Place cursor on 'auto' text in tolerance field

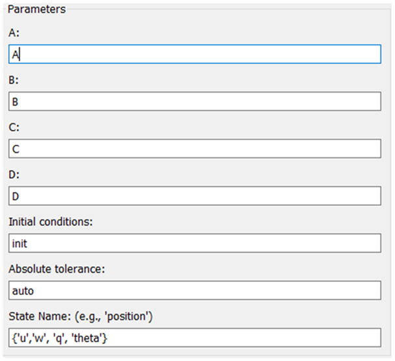click(23, 291)
